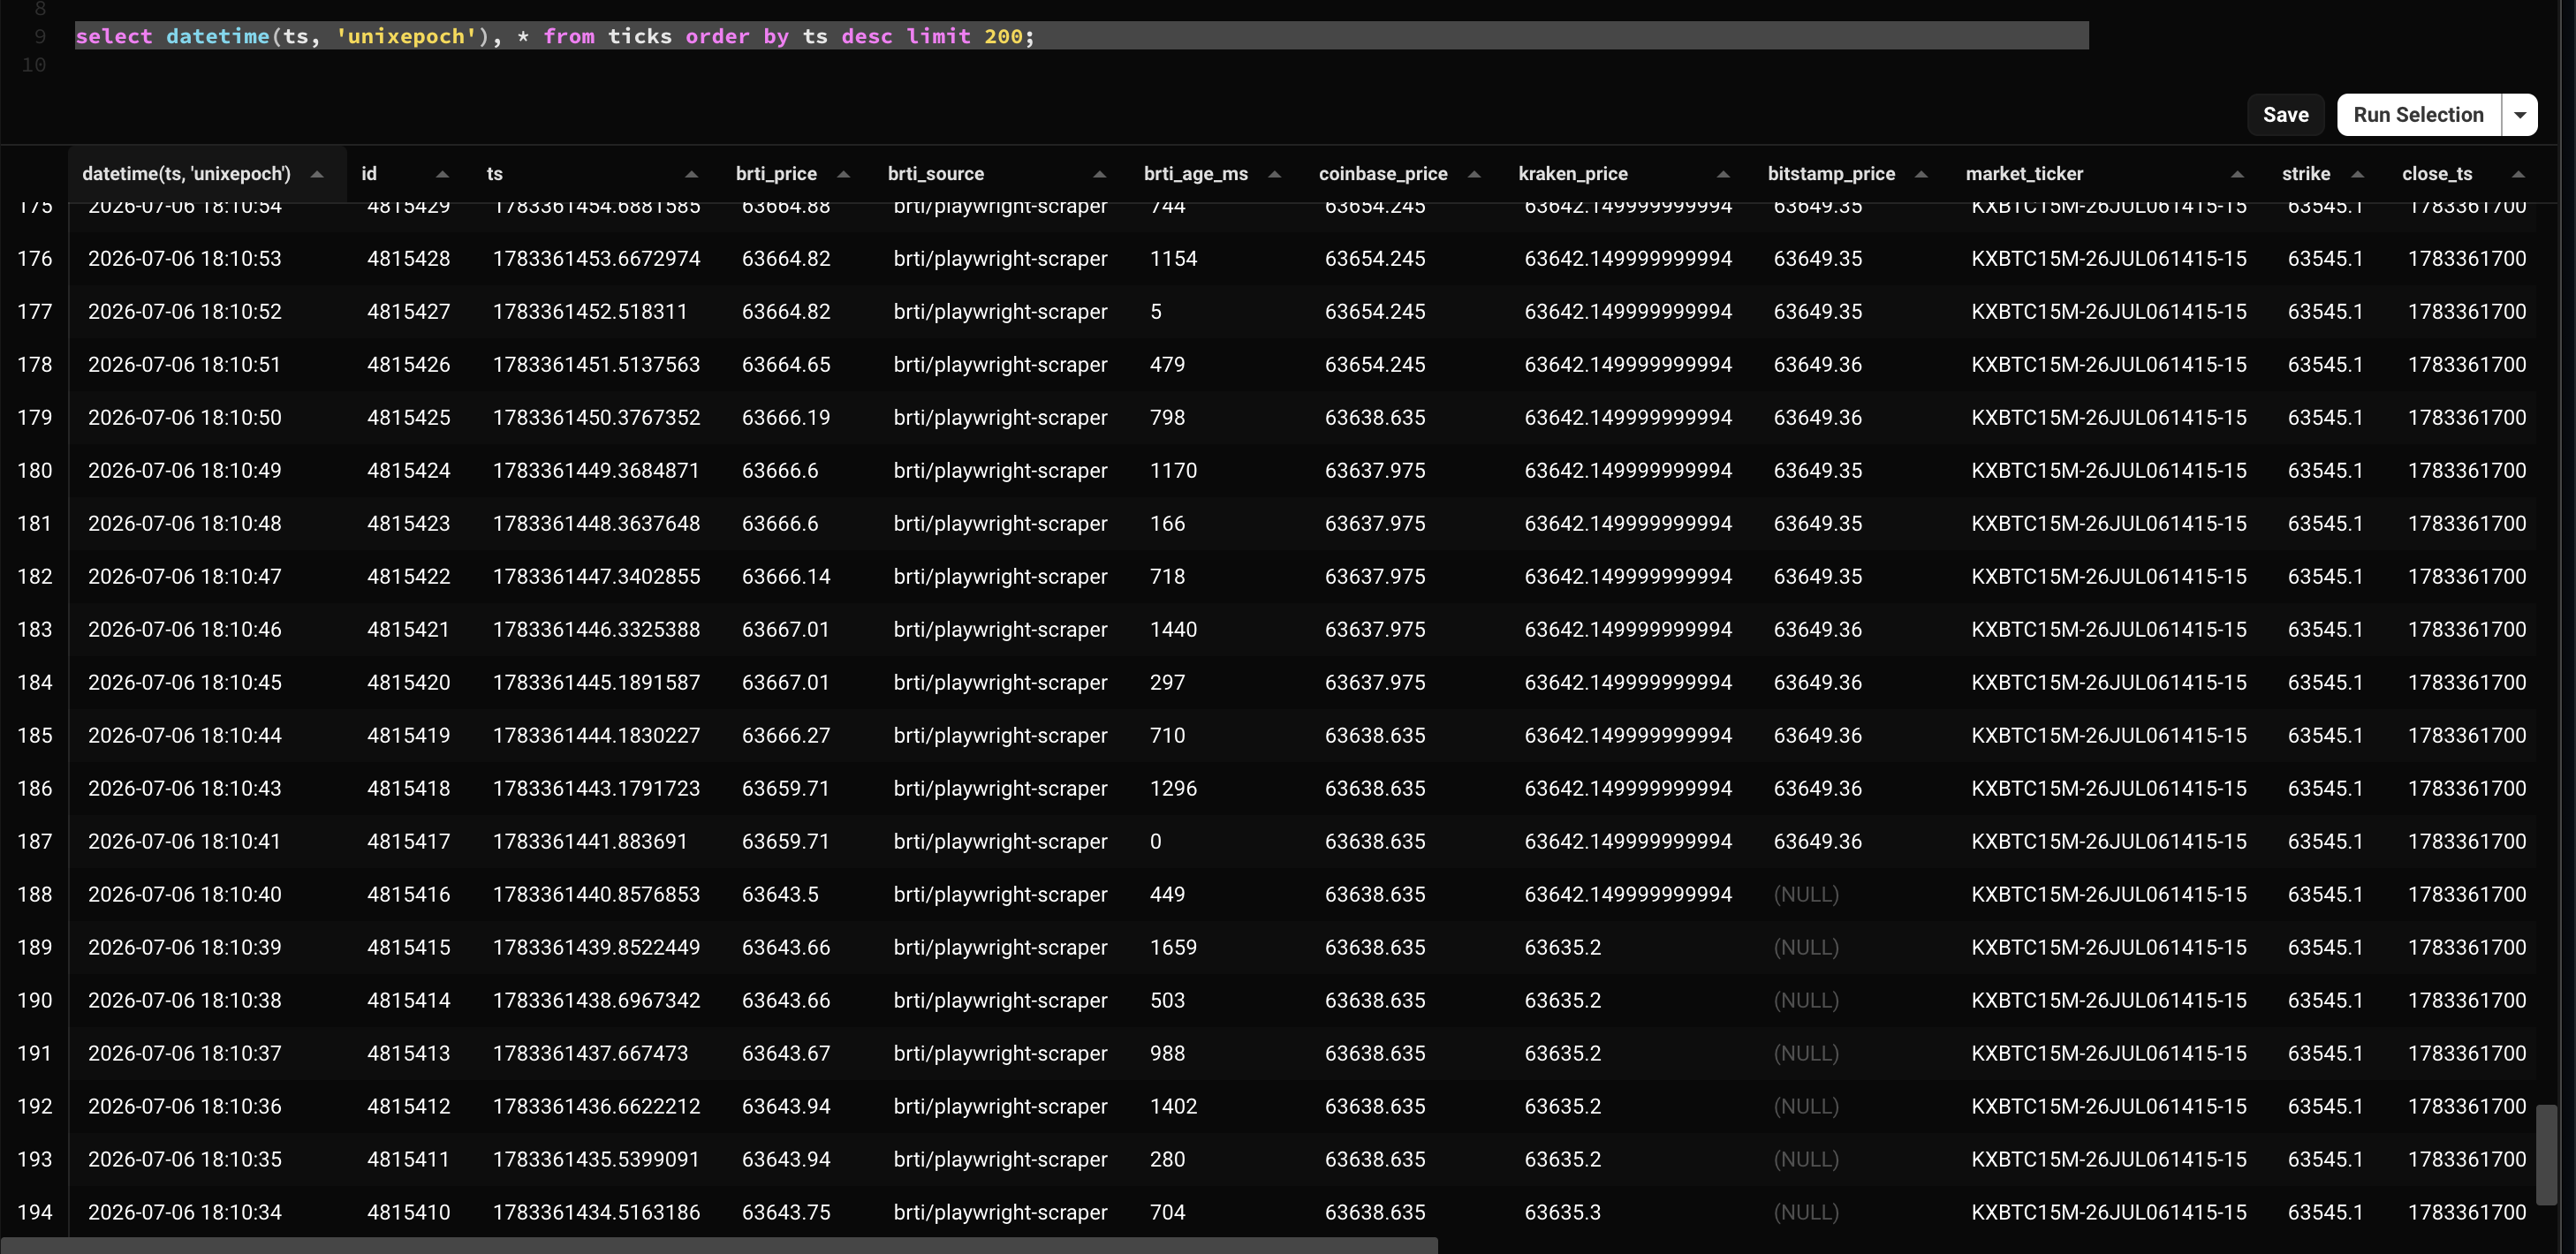
Task: Click the vertical results scrollbar thumb
Action: (x=2547, y=1155)
